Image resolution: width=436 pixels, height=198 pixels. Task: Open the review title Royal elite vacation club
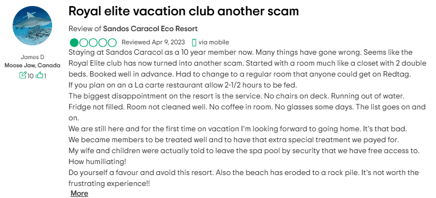click(x=184, y=11)
